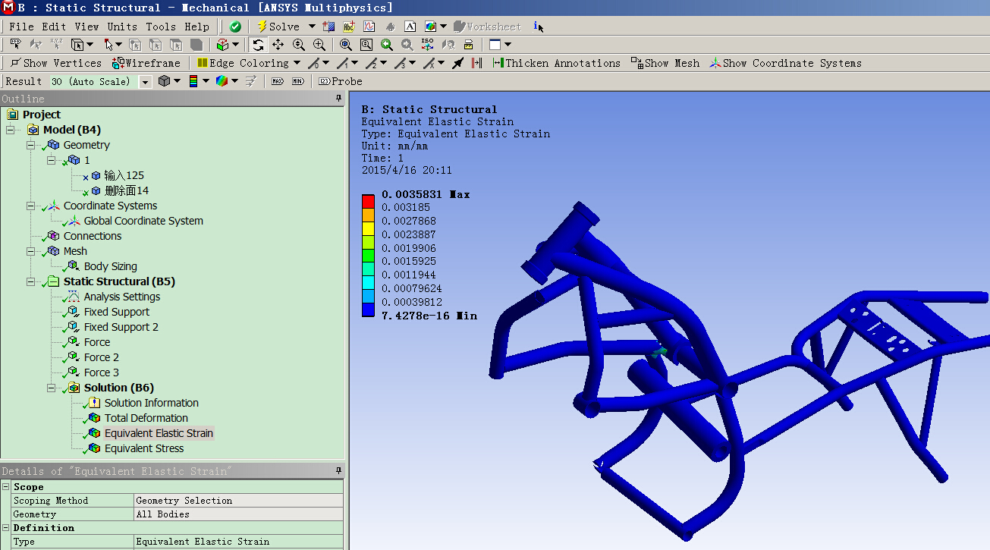
Task: Pin the Outline panel
Action: click(x=339, y=99)
